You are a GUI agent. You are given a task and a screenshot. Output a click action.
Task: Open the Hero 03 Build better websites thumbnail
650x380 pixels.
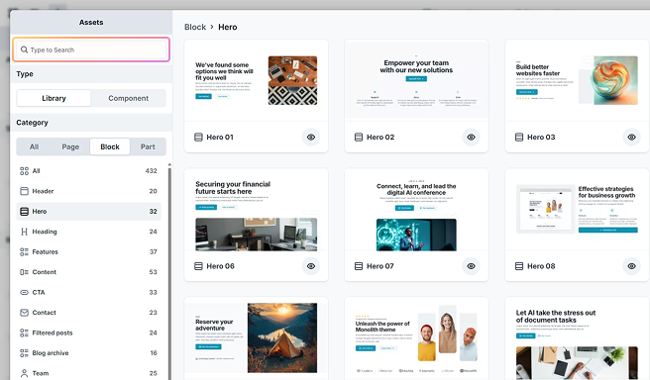tap(577, 80)
